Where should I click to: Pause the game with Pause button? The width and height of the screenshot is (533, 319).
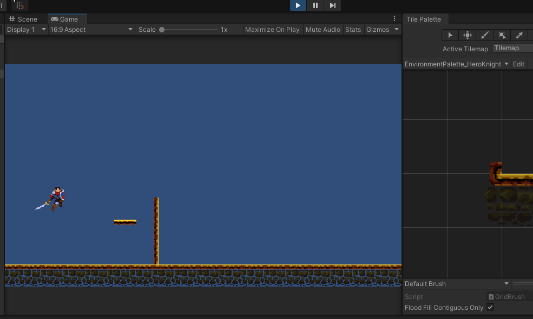click(315, 5)
